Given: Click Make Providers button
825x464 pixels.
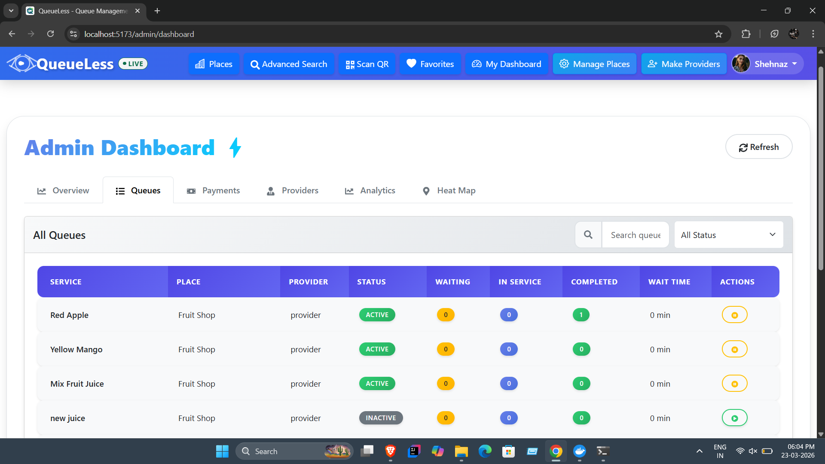Looking at the screenshot, I should [684, 64].
